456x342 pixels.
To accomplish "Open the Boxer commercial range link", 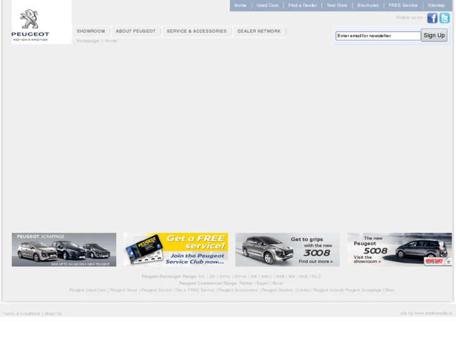I will coord(278,283).
